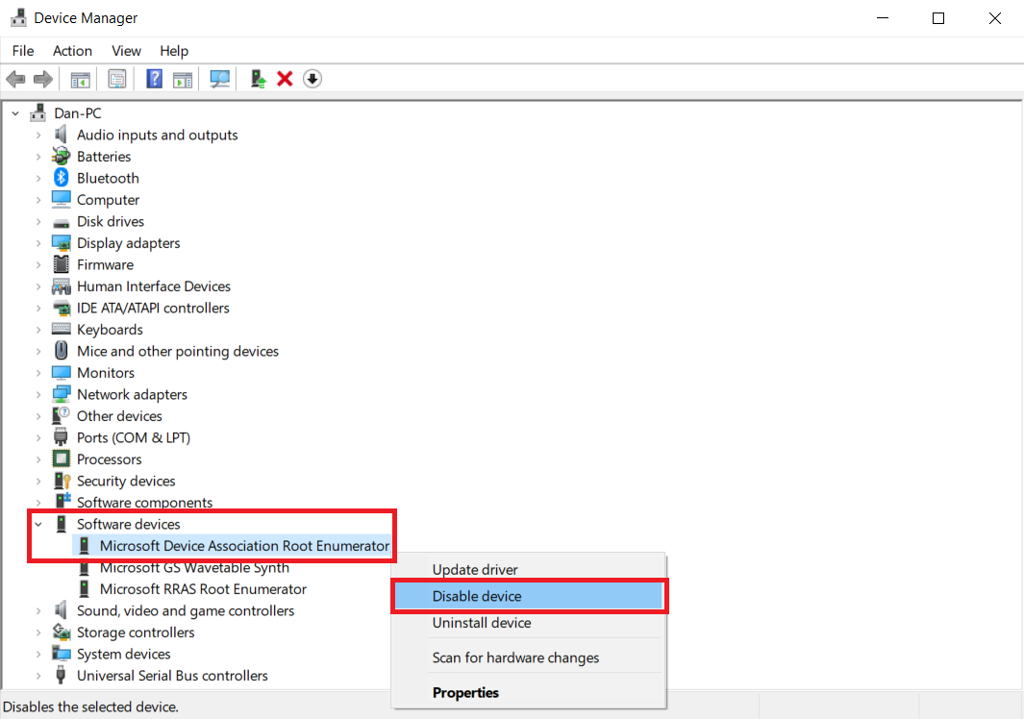Minimize the Device Manager window
Viewport: 1024px width, 719px height.
coord(883,18)
